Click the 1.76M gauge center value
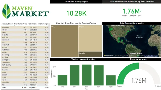 pos(139,80)
